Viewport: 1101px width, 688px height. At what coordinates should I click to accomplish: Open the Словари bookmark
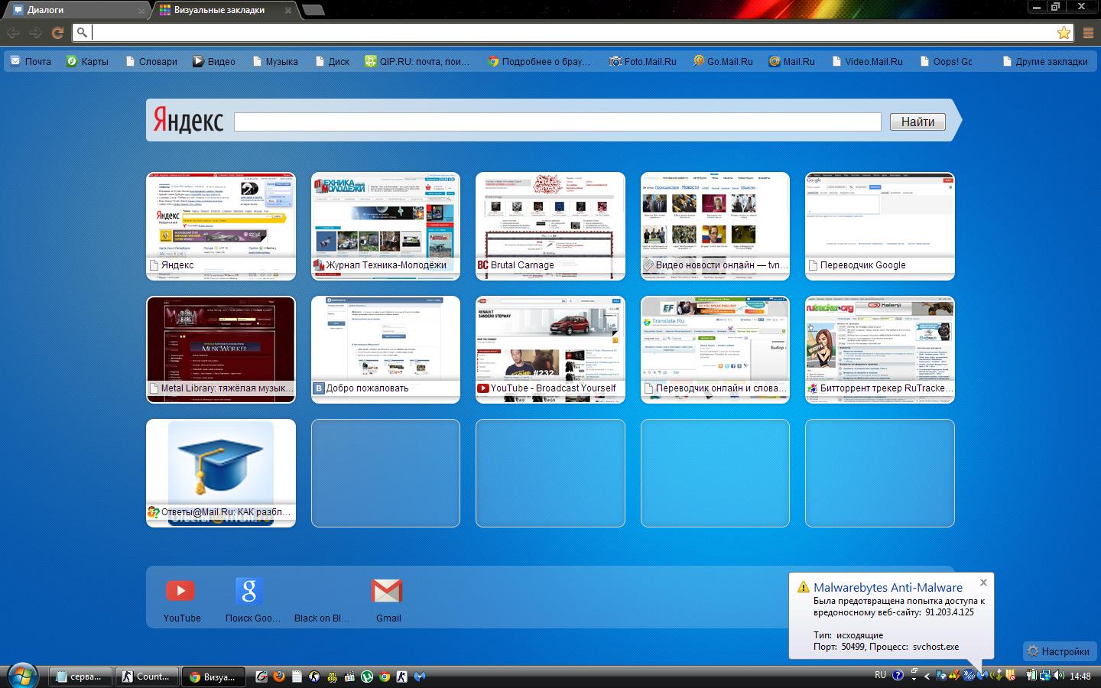[x=151, y=62]
